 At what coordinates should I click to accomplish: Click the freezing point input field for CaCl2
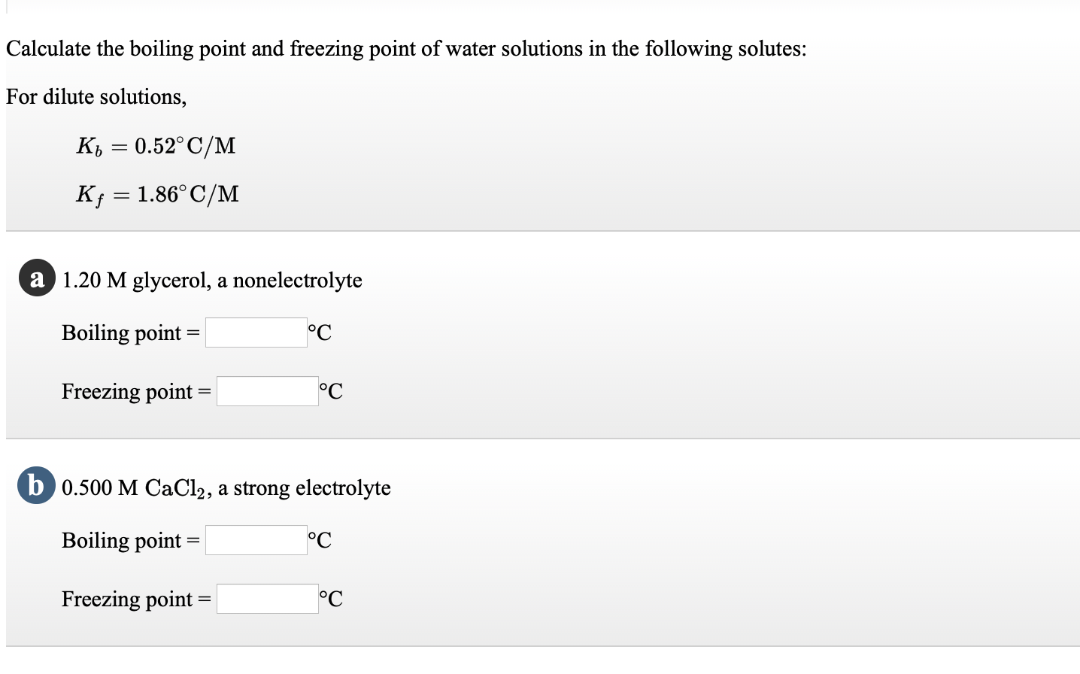(267, 597)
